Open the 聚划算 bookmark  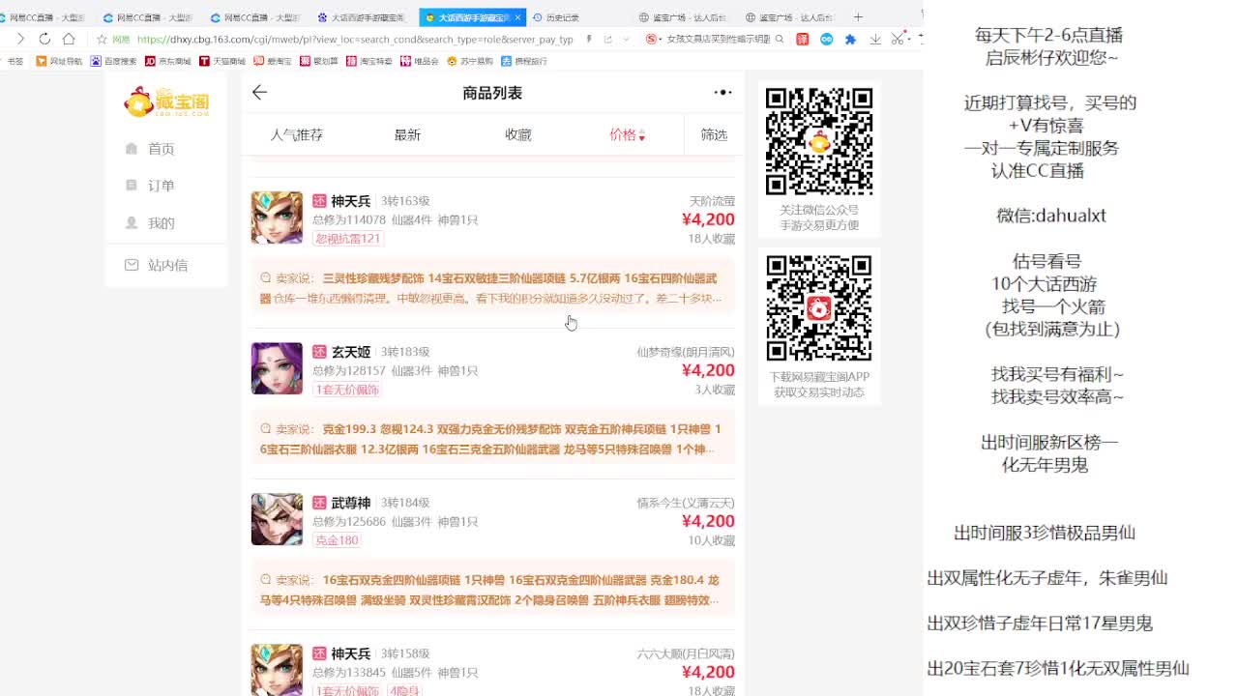[x=319, y=61]
